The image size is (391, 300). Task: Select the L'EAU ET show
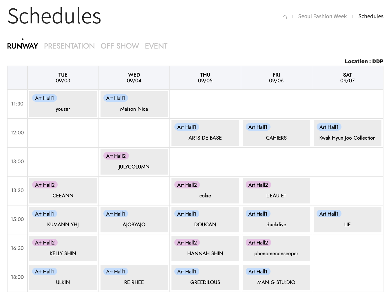(x=276, y=191)
